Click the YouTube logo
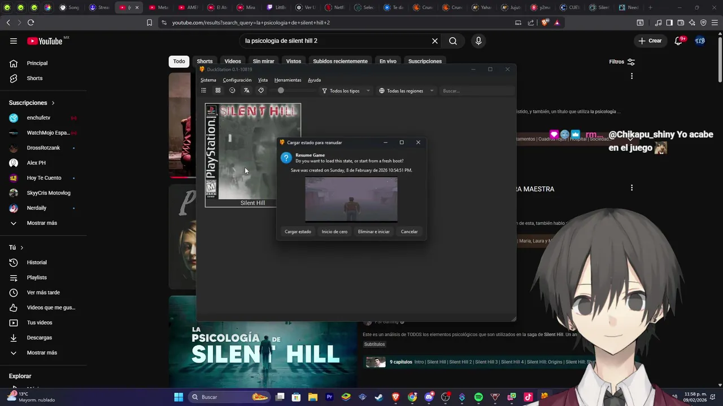723x406 pixels. 45,41
